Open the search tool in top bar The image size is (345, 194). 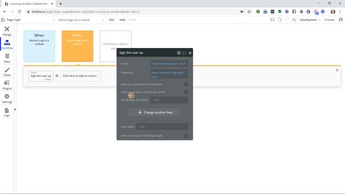tap(294, 20)
